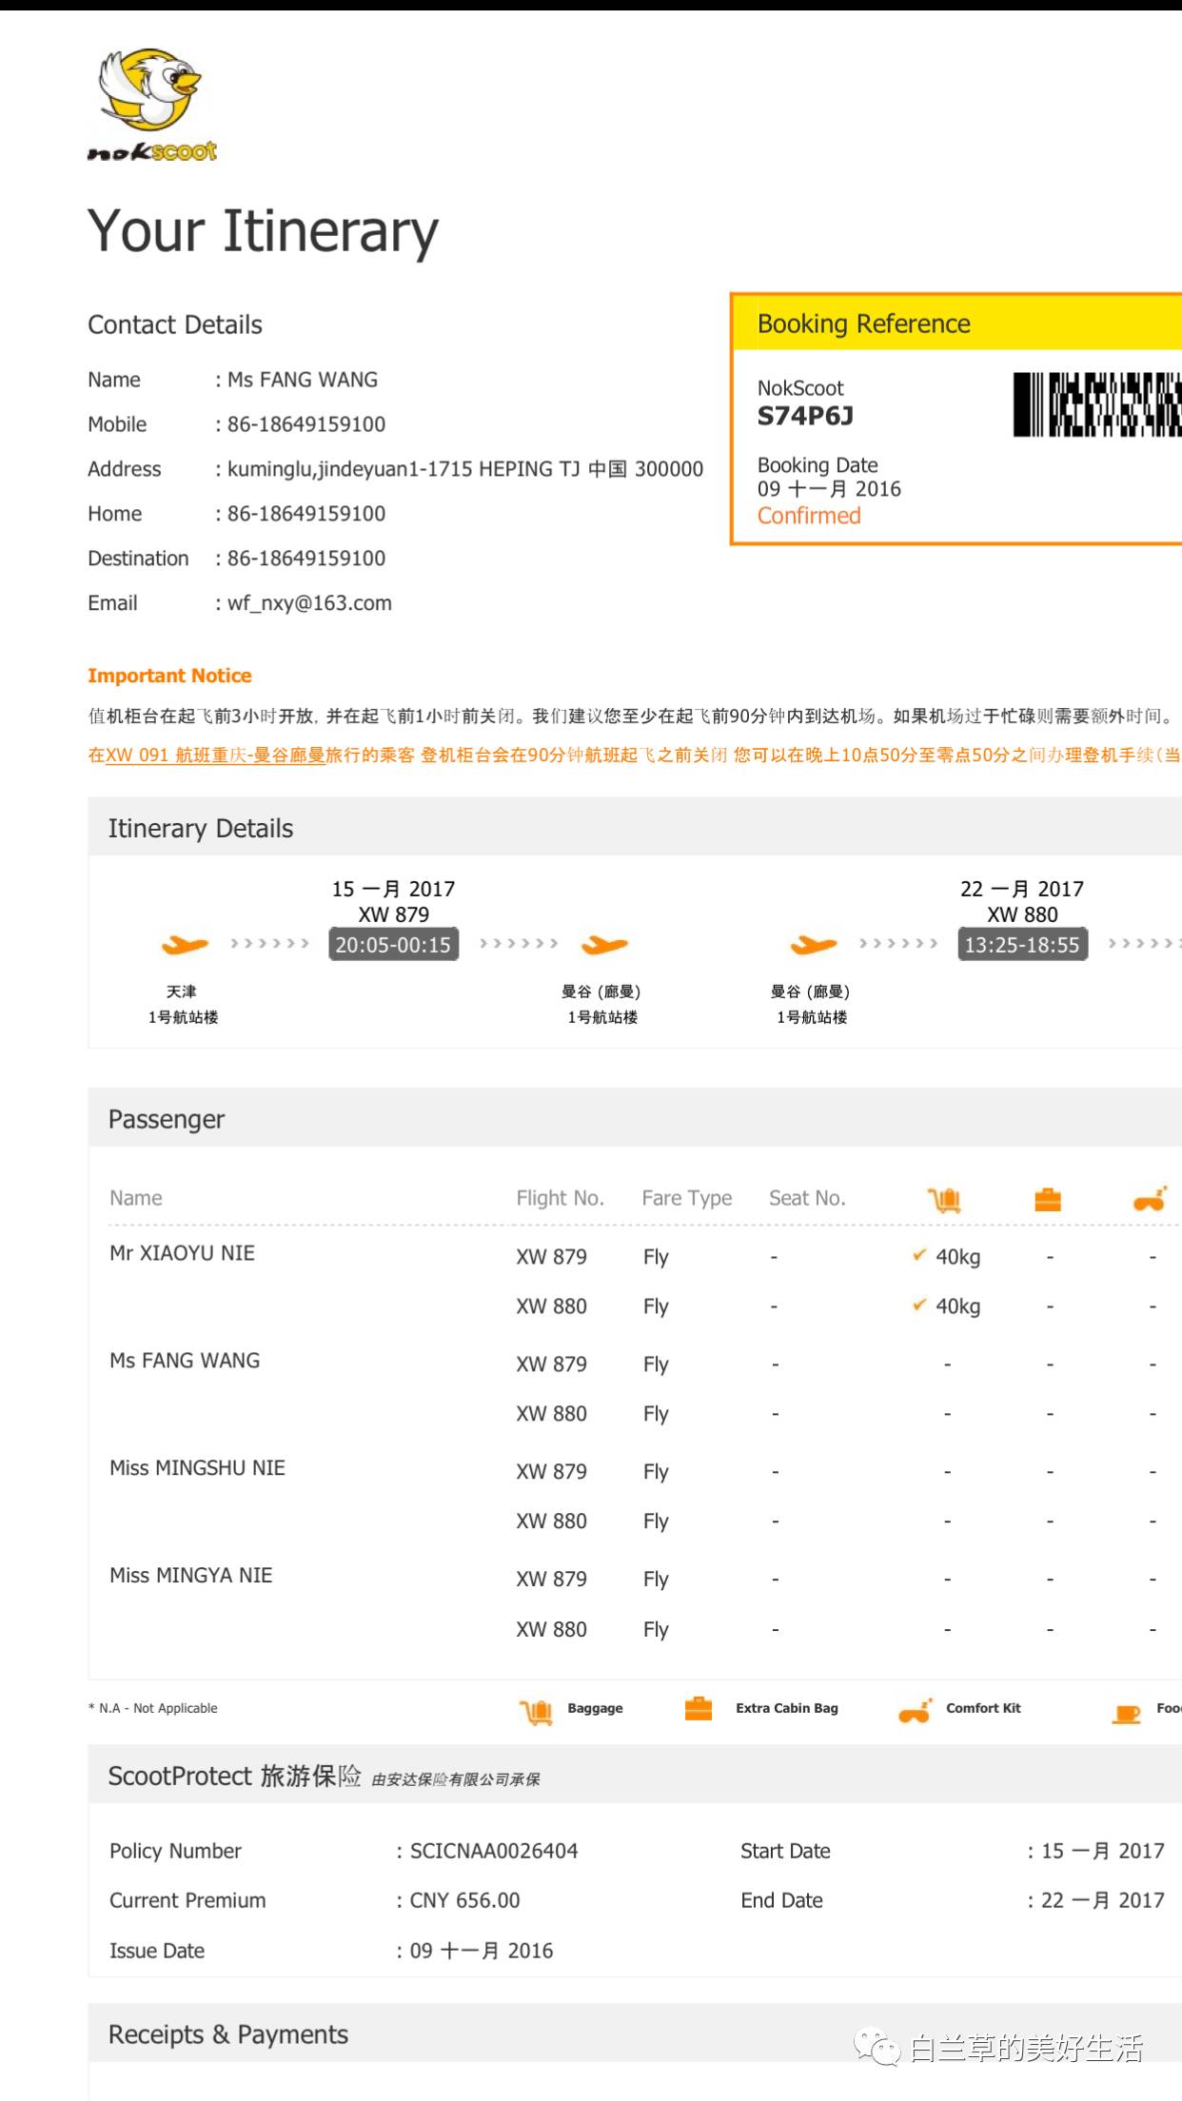Click the 40kg checkmark for XW 880

coord(918,1305)
